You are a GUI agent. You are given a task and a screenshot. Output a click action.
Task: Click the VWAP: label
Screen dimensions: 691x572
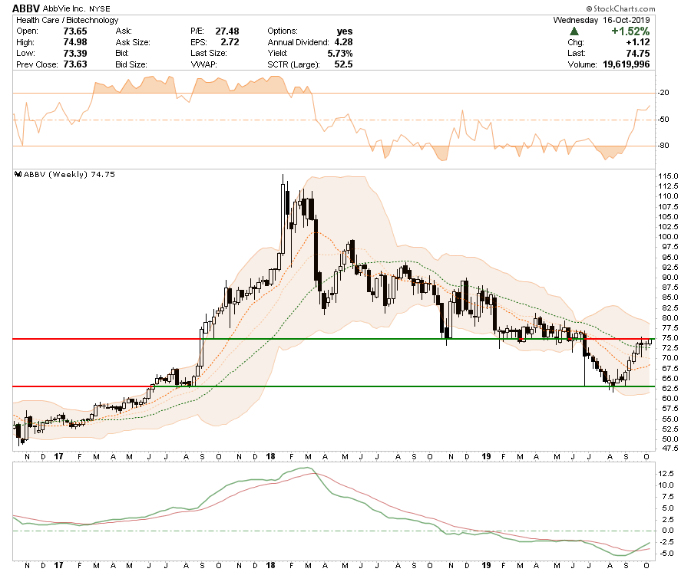click(203, 64)
